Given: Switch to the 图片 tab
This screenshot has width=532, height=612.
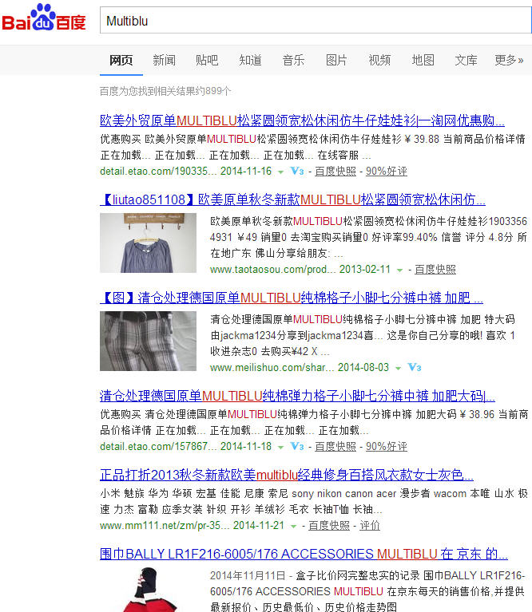Looking at the screenshot, I should coord(336,60).
